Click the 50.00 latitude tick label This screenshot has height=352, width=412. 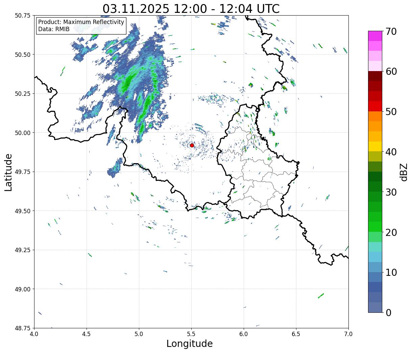coord(22,133)
